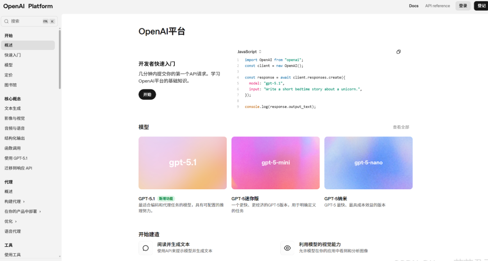Open the Docs menu item

[x=414, y=6]
